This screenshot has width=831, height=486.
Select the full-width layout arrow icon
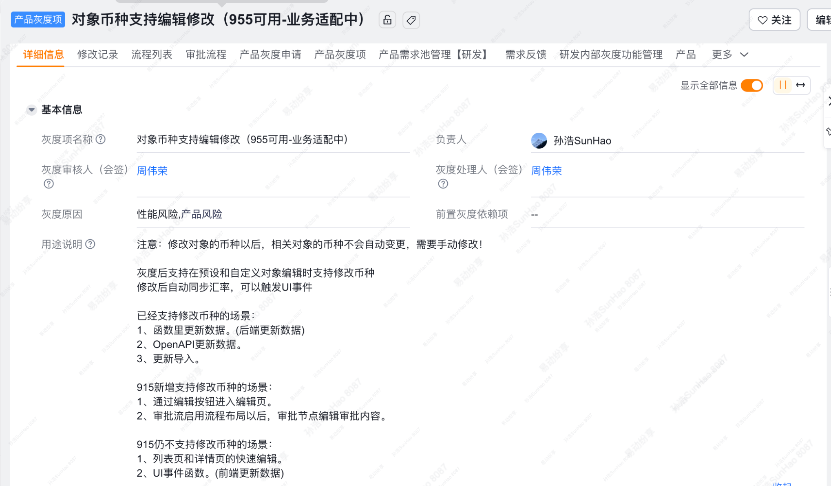pos(800,85)
